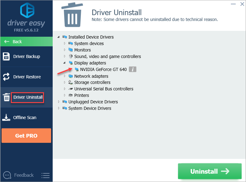Click the Printers icon in the tree
This screenshot has height=182, width=246.
pos(71,95)
